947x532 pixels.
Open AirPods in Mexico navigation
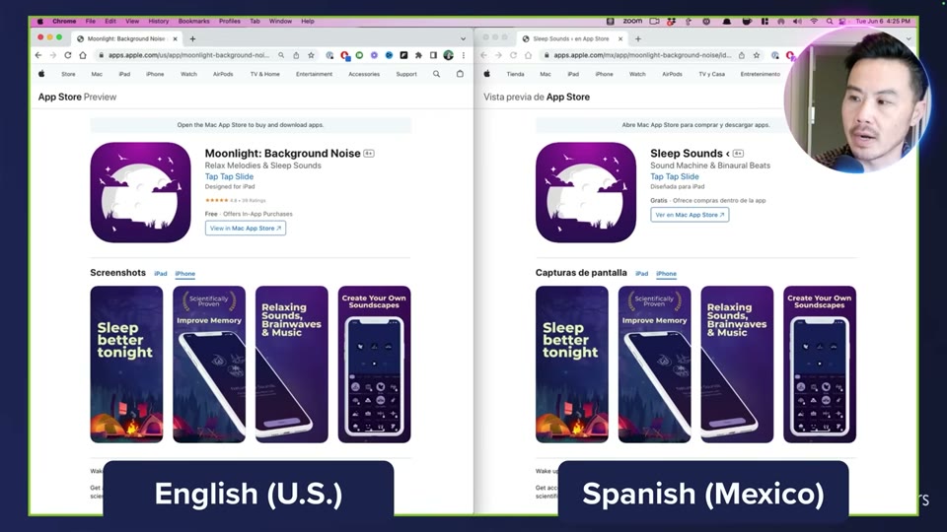pos(672,74)
